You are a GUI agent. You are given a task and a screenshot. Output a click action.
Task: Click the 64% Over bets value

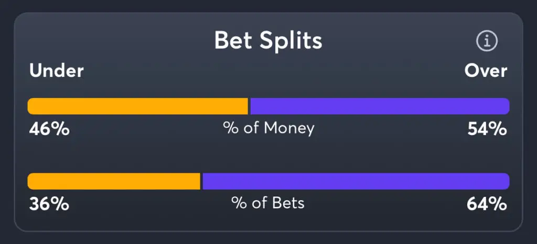(487, 204)
